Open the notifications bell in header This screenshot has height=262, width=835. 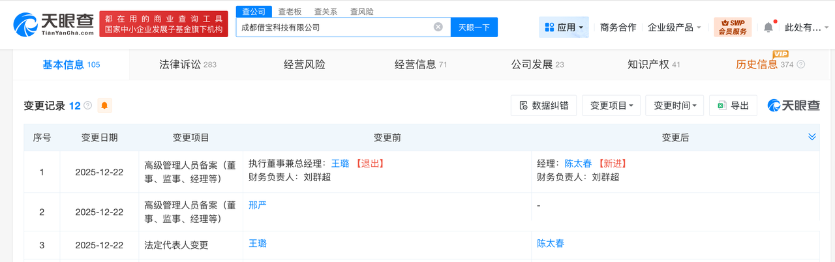tap(768, 27)
